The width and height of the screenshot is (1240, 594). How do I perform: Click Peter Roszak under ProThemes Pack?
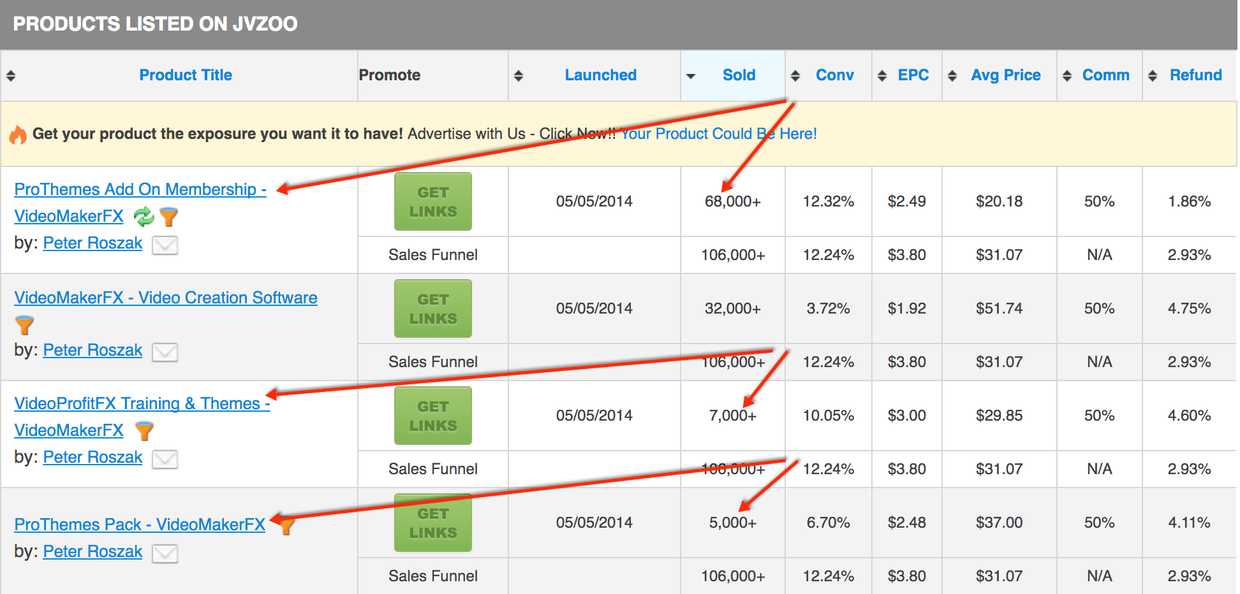click(x=92, y=552)
